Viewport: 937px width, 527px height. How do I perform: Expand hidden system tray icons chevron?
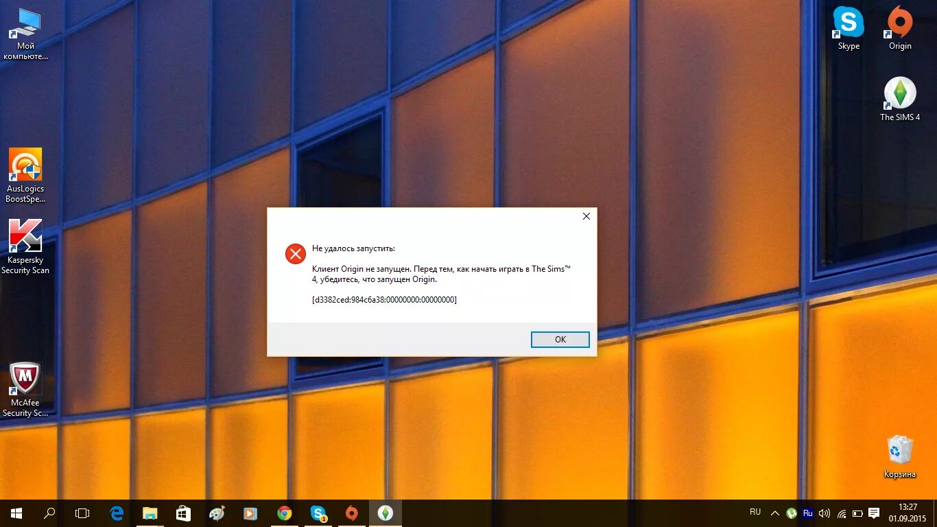pos(775,513)
